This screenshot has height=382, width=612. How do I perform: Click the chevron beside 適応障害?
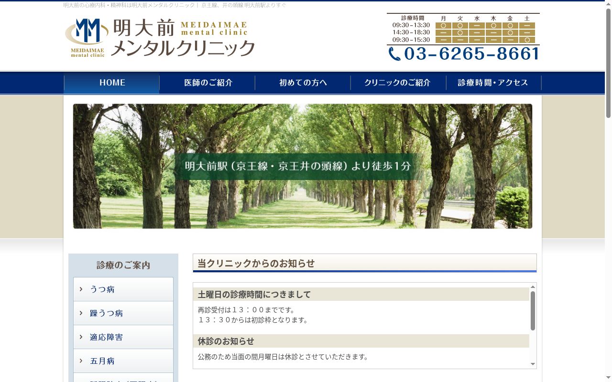[x=81, y=337]
